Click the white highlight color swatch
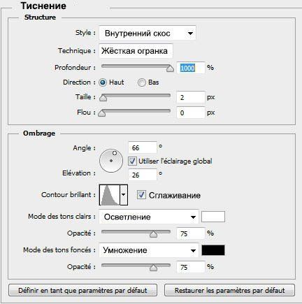This screenshot has height=304, width=302. coord(213,217)
